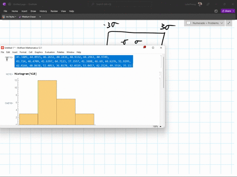The width and height of the screenshot is (237, 177).
Task: Select the Medium Eraser tool
Action: coord(27,17)
